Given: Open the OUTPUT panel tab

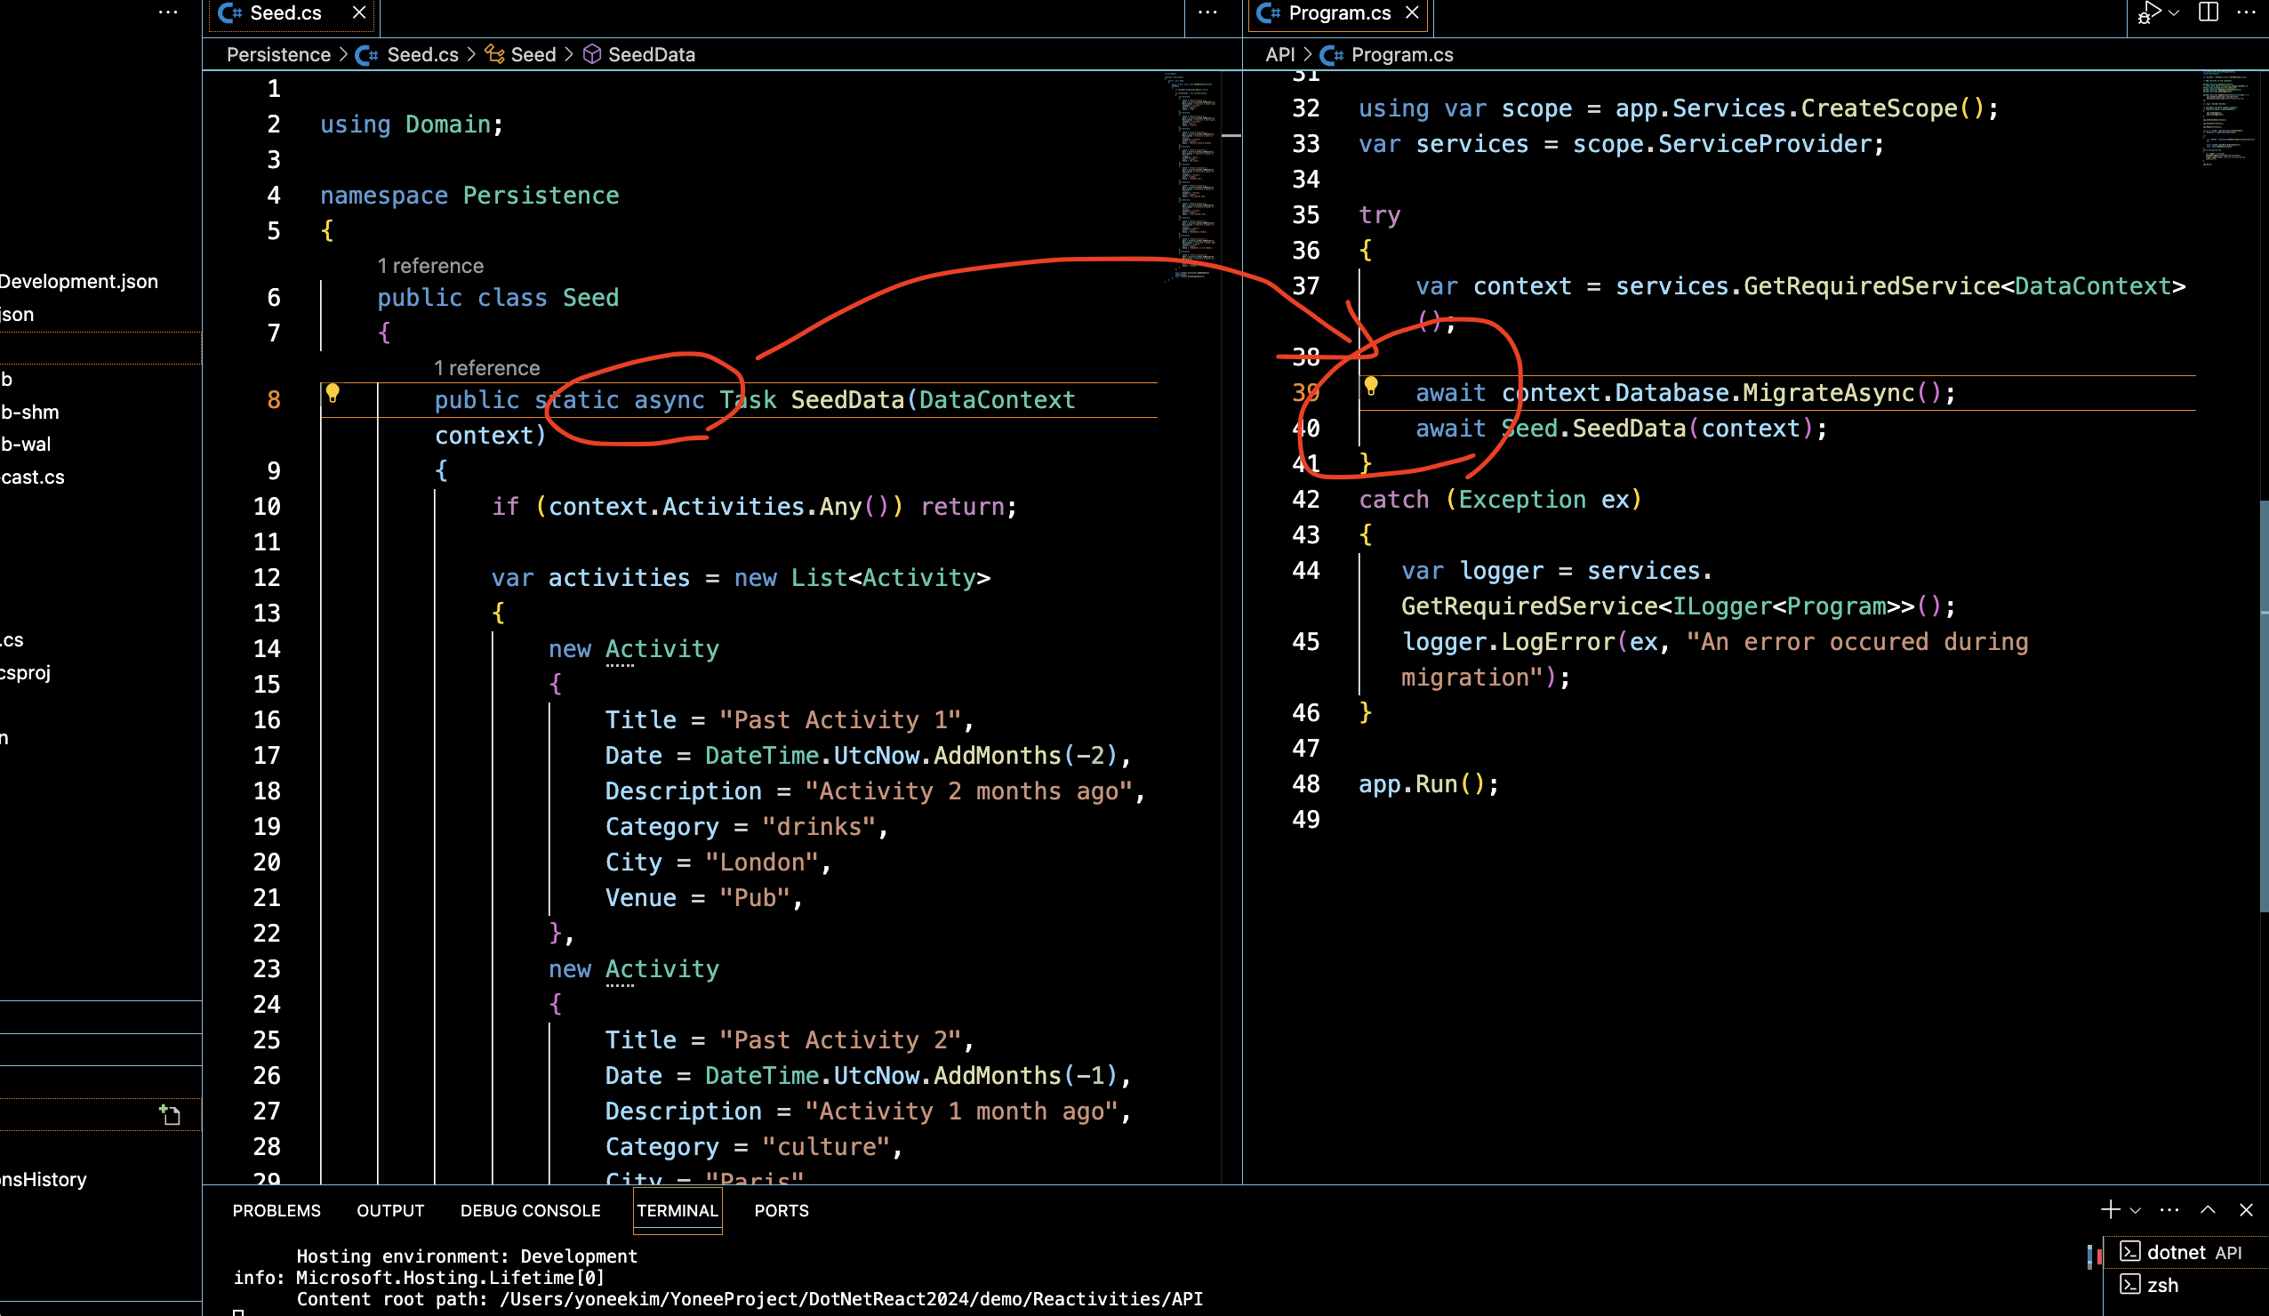Looking at the screenshot, I should (389, 1210).
